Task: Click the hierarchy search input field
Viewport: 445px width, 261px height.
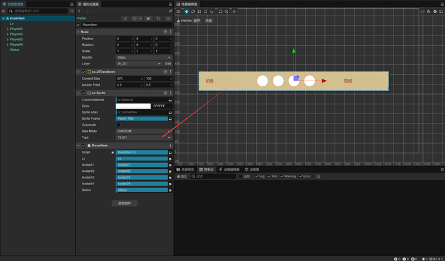Action: tap(38, 11)
